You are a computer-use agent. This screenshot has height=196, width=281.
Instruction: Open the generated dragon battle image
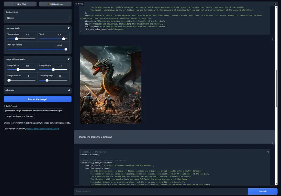coord(111,85)
